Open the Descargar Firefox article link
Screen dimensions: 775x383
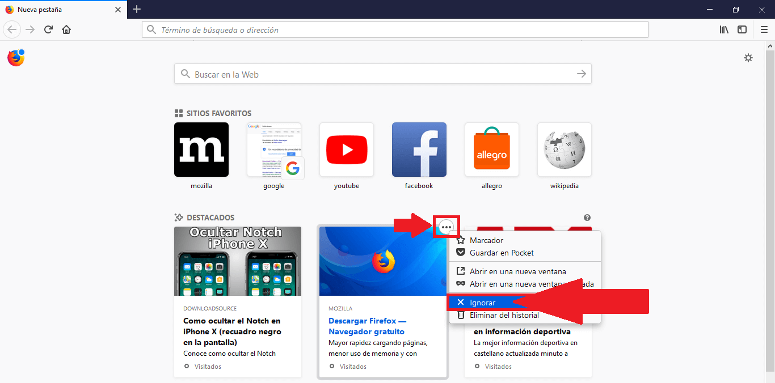tap(367, 326)
